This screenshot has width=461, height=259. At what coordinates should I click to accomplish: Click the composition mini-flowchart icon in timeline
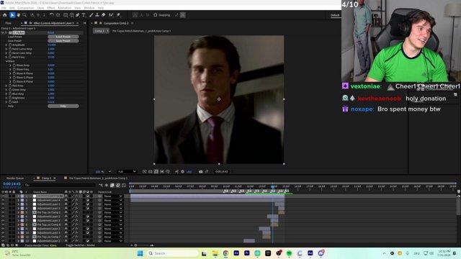(x=101, y=186)
